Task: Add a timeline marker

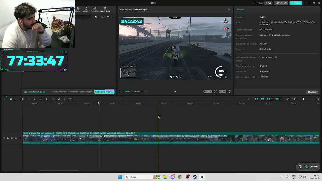Action: (x=59, y=99)
